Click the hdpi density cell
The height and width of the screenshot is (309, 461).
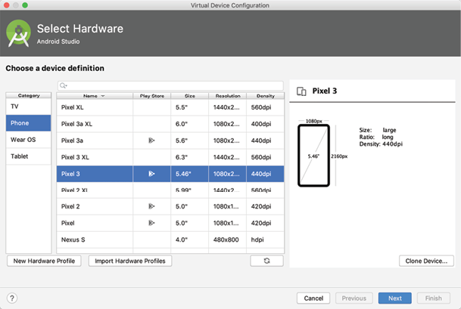(x=266, y=239)
